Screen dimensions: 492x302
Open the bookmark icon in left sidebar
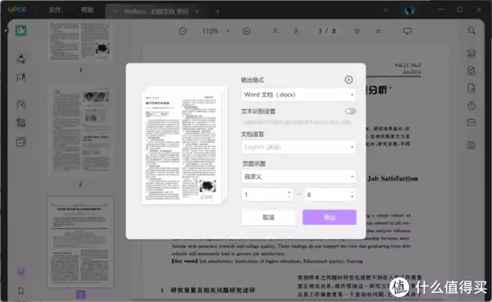tap(21, 291)
